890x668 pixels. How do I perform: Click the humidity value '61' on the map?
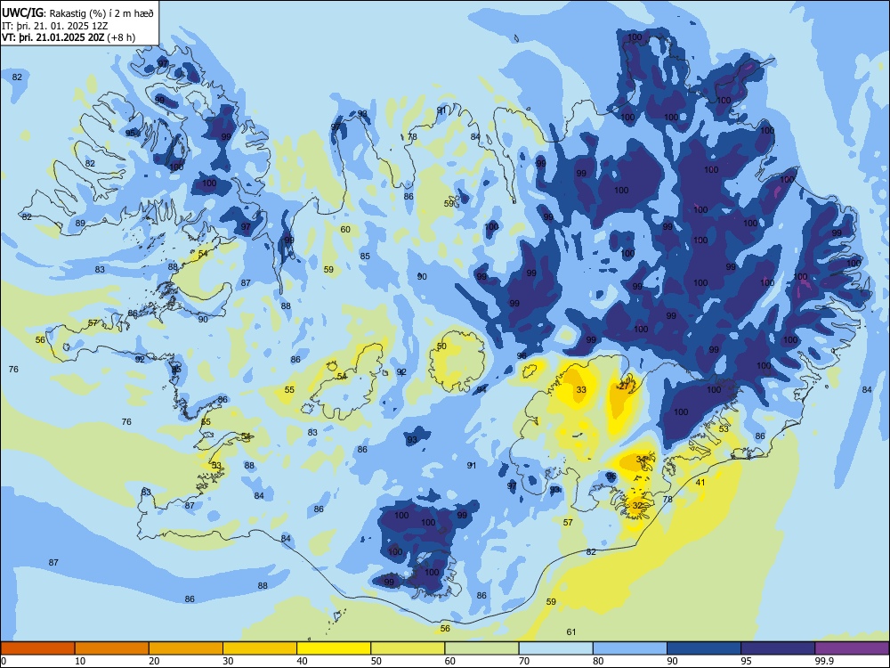[x=571, y=631]
